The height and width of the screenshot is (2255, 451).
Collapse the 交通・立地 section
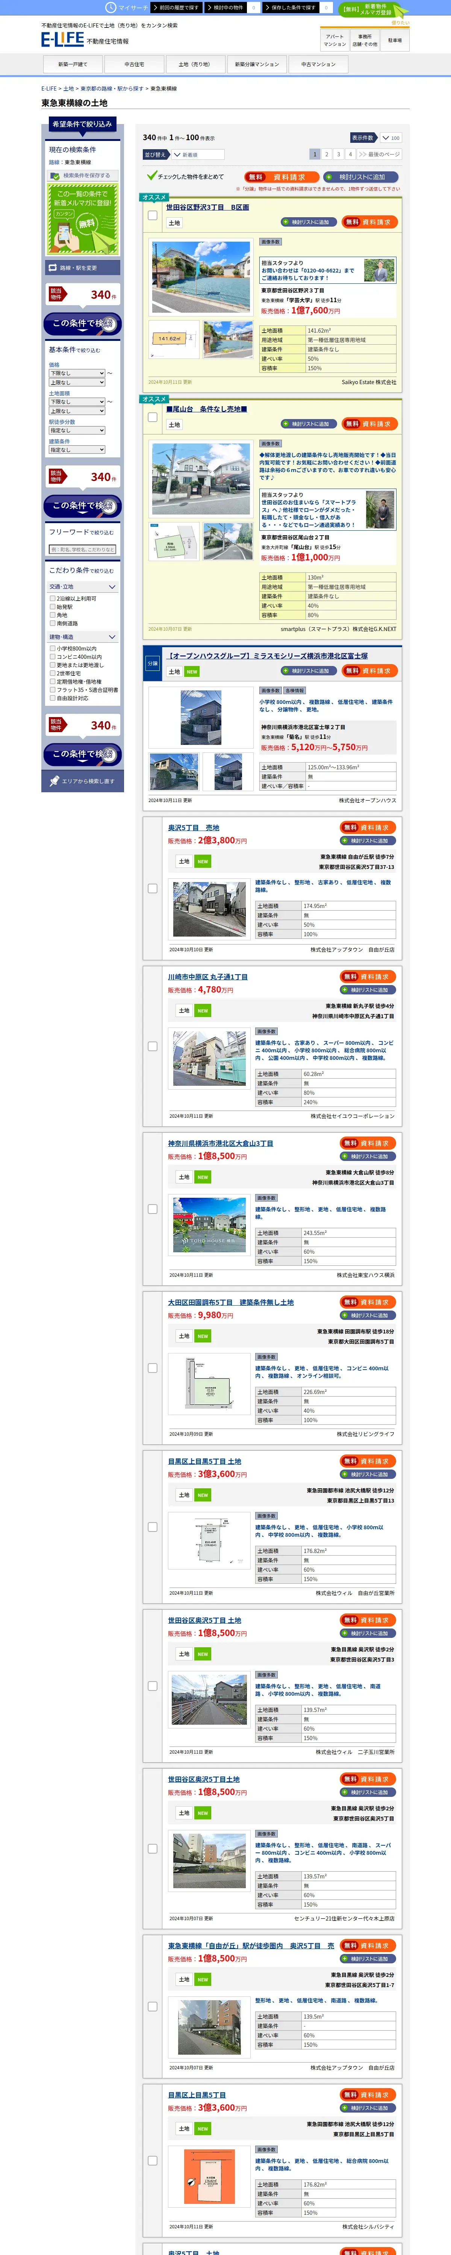click(82, 587)
